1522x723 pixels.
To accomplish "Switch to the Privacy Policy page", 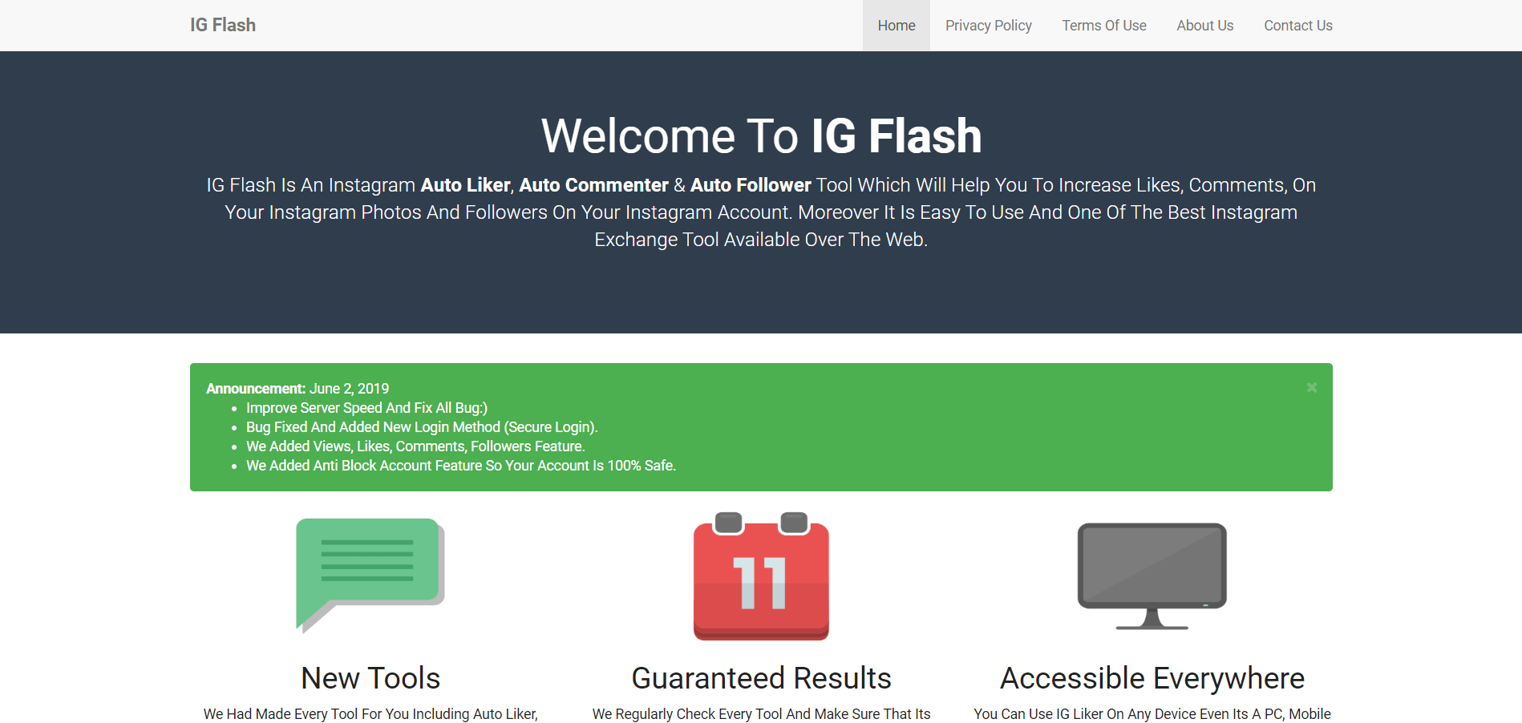I will 988,25.
